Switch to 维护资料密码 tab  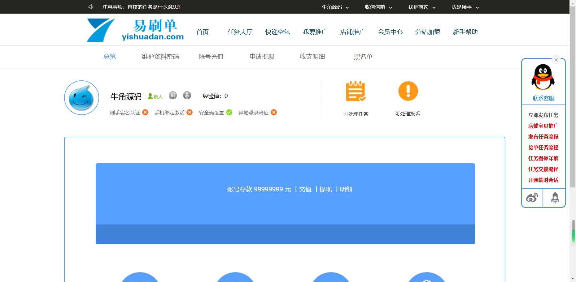coord(160,57)
